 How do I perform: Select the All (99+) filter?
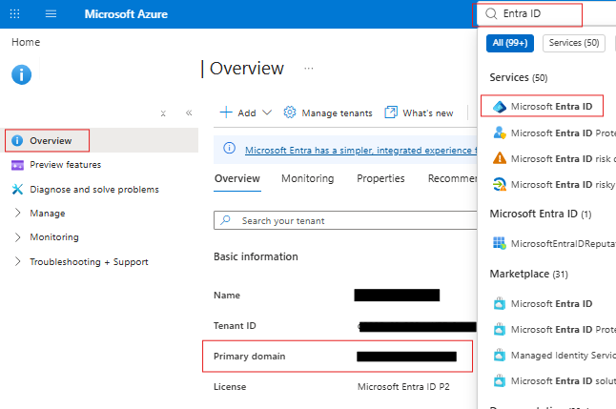point(510,43)
